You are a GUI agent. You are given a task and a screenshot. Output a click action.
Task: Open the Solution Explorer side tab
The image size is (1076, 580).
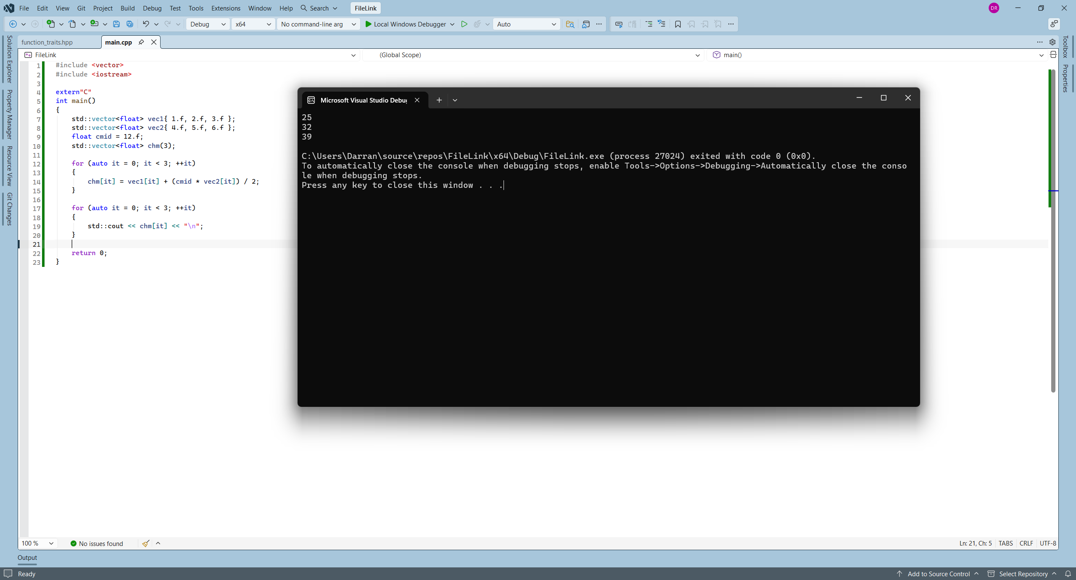click(x=9, y=59)
